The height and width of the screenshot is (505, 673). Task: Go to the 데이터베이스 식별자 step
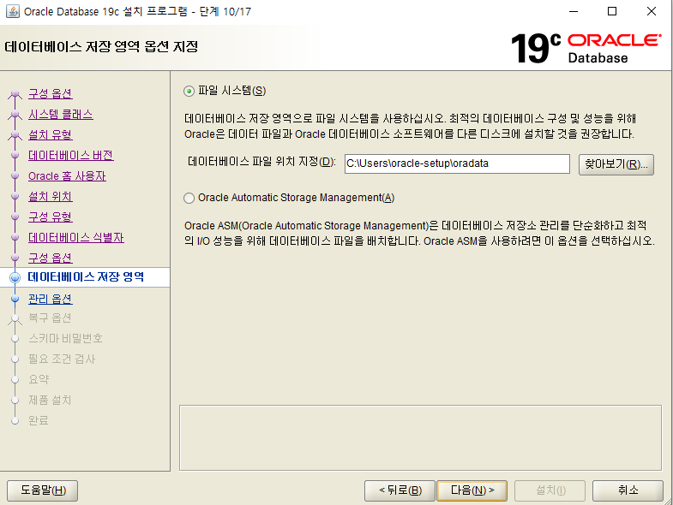76,237
